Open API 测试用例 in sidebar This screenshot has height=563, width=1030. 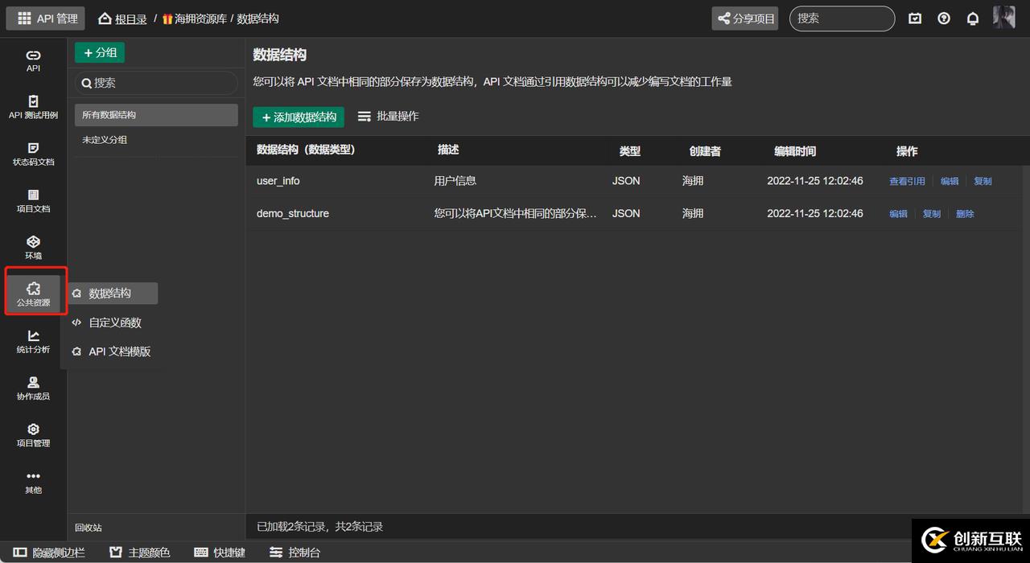pyautogui.click(x=33, y=107)
